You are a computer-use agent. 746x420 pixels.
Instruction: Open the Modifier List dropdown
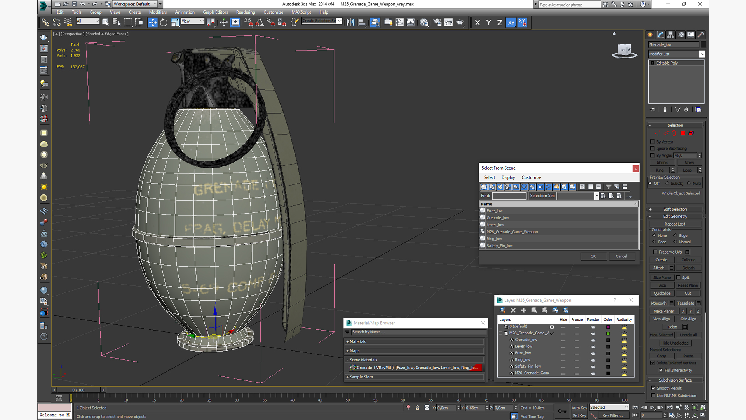676,54
